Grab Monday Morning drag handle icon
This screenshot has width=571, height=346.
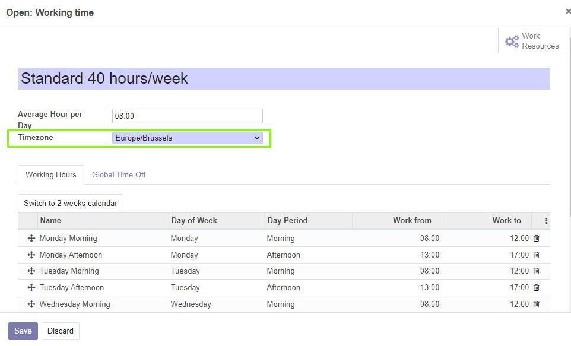click(x=31, y=238)
